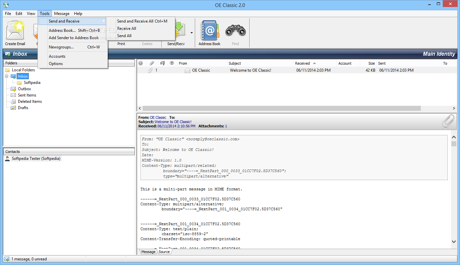
Task: Open Welcome to OE Classic message
Action: pyautogui.click(x=250, y=70)
